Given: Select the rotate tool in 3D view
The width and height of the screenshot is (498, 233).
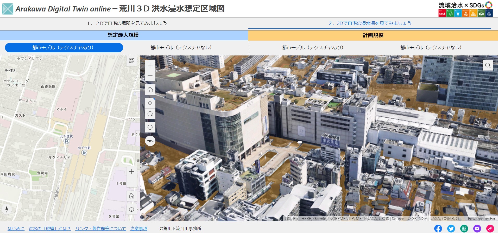Looking at the screenshot, I should (x=150, y=114).
